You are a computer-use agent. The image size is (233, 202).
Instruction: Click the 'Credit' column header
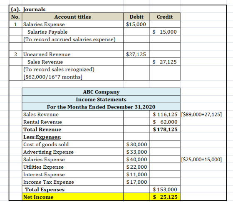pyautogui.click(x=165, y=17)
